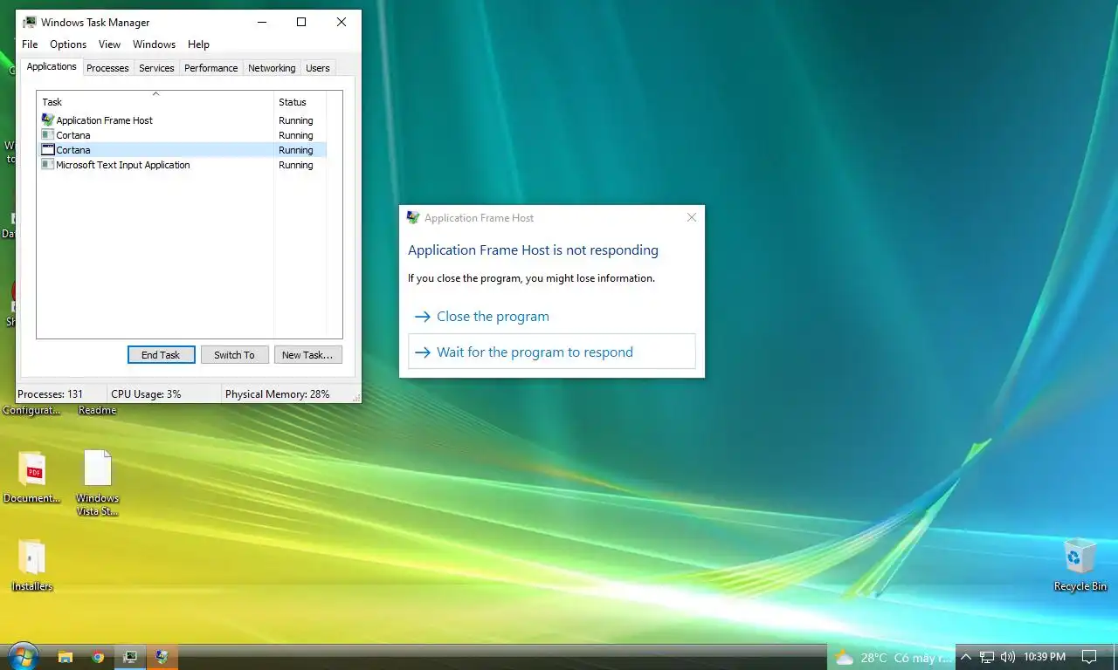This screenshot has height=670, width=1118.
Task: Open the weather widget showing 28°C
Action: tap(891, 658)
